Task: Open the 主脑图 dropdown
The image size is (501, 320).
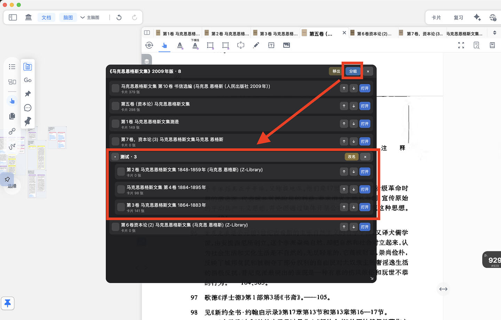Action: [x=90, y=17]
